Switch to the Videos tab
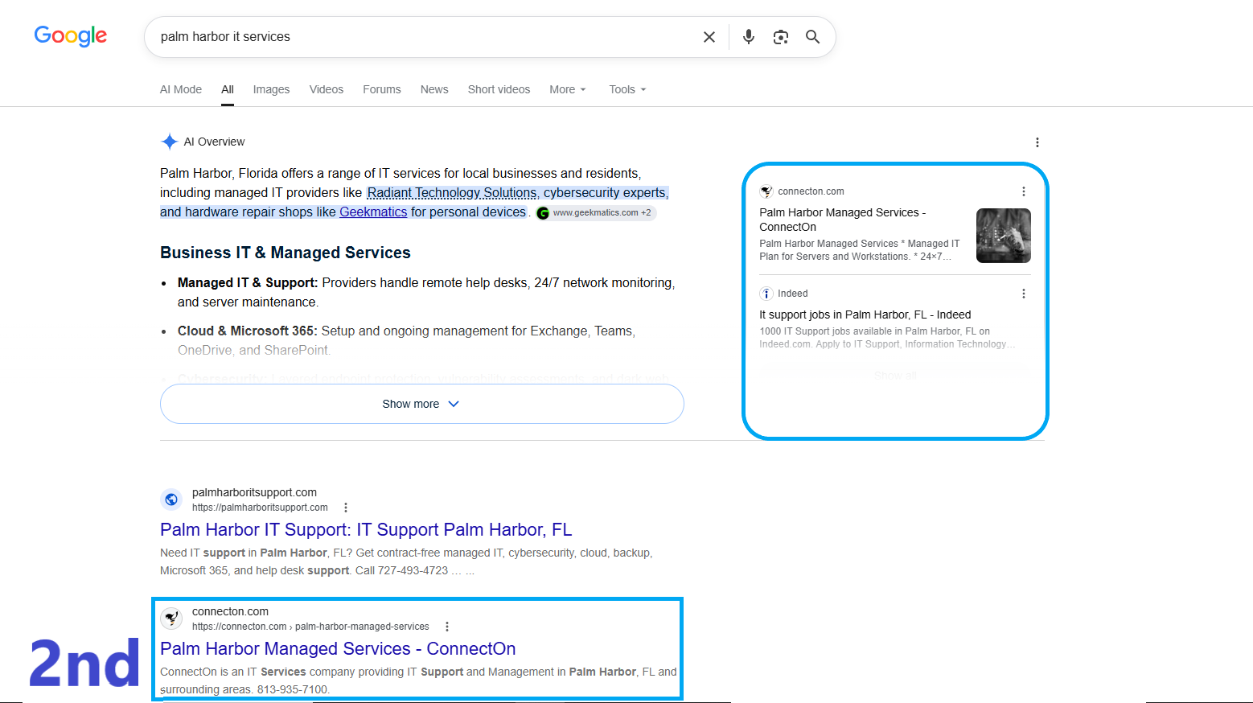 pyautogui.click(x=327, y=89)
